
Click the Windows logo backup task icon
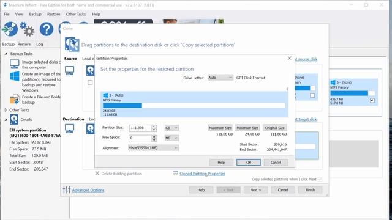(15, 76)
